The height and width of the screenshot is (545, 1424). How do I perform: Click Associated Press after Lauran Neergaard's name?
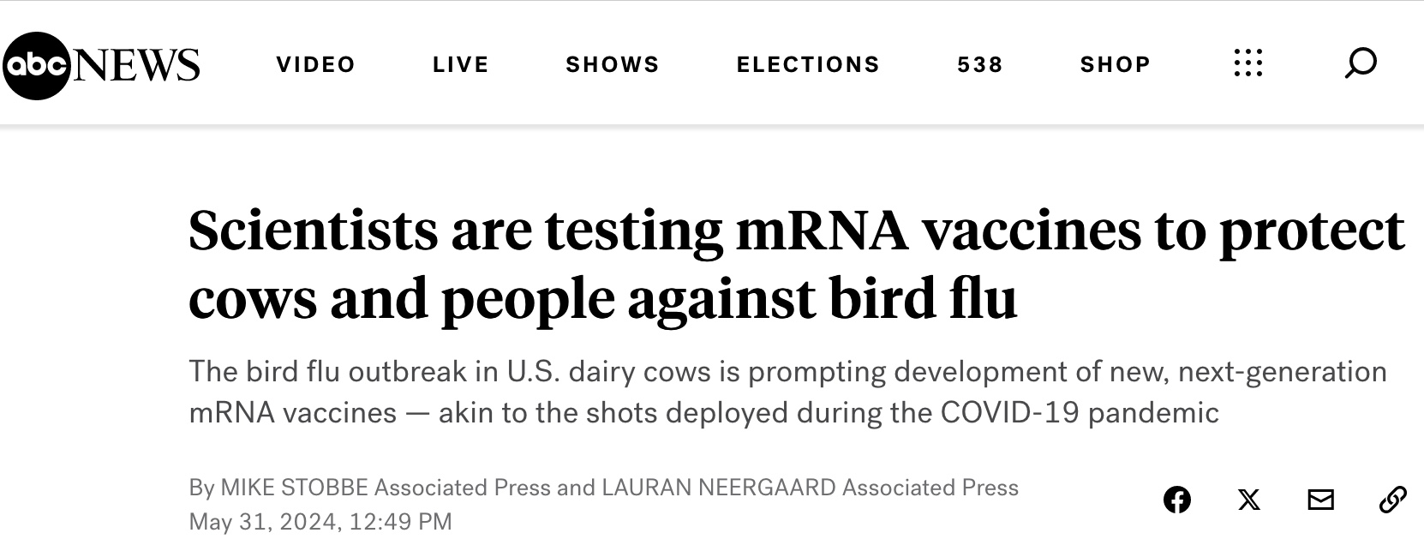pos(930,488)
